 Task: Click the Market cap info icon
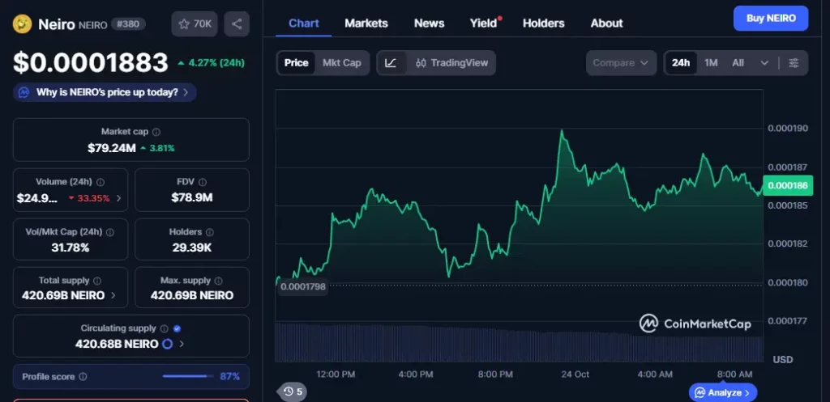(156, 132)
